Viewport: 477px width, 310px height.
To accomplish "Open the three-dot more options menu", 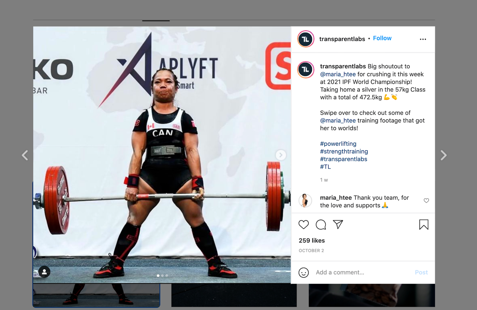I will (x=423, y=39).
